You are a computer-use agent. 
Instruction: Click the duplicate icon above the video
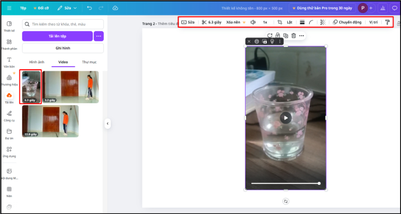(x=285, y=36)
